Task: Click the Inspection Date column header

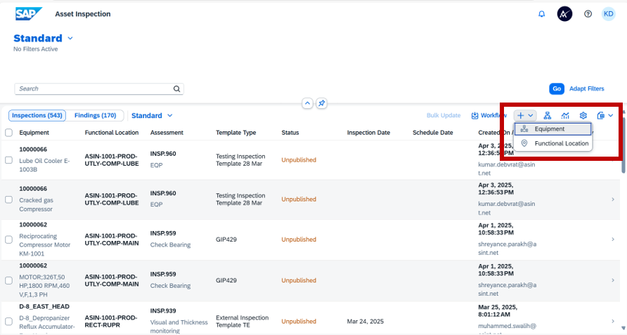Action: (369, 133)
